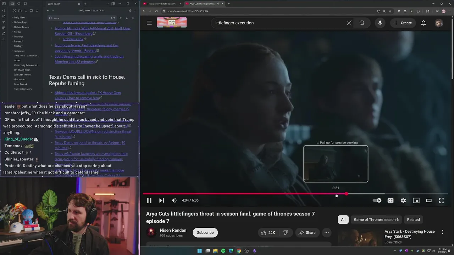
Task: Toggle the autoplay switch
Action: 377,200
